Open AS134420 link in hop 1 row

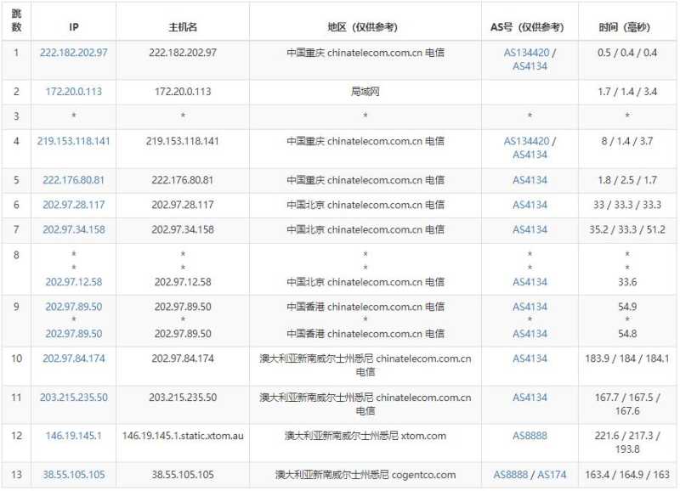point(526,53)
